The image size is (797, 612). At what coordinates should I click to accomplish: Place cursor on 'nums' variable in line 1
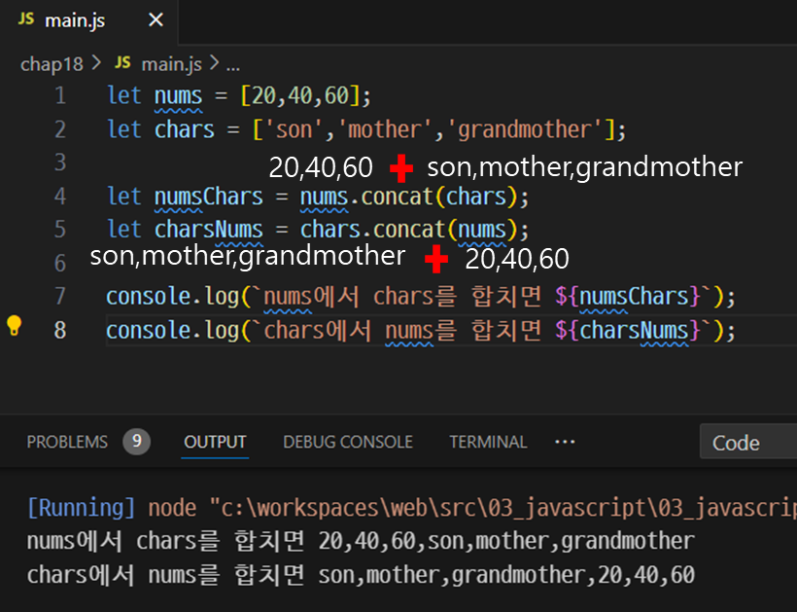[178, 95]
